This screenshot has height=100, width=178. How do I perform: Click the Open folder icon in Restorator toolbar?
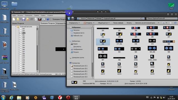pos(18,19)
